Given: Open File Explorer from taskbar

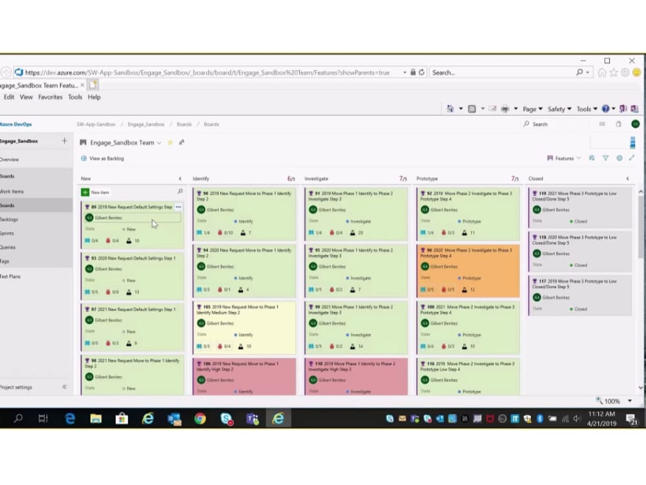Looking at the screenshot, I should click(x=96, y=418).
